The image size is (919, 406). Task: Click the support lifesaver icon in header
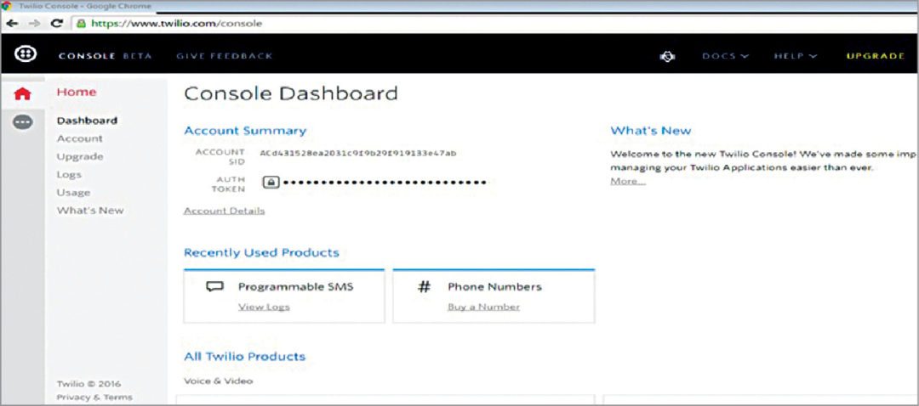tap(668, 56)
